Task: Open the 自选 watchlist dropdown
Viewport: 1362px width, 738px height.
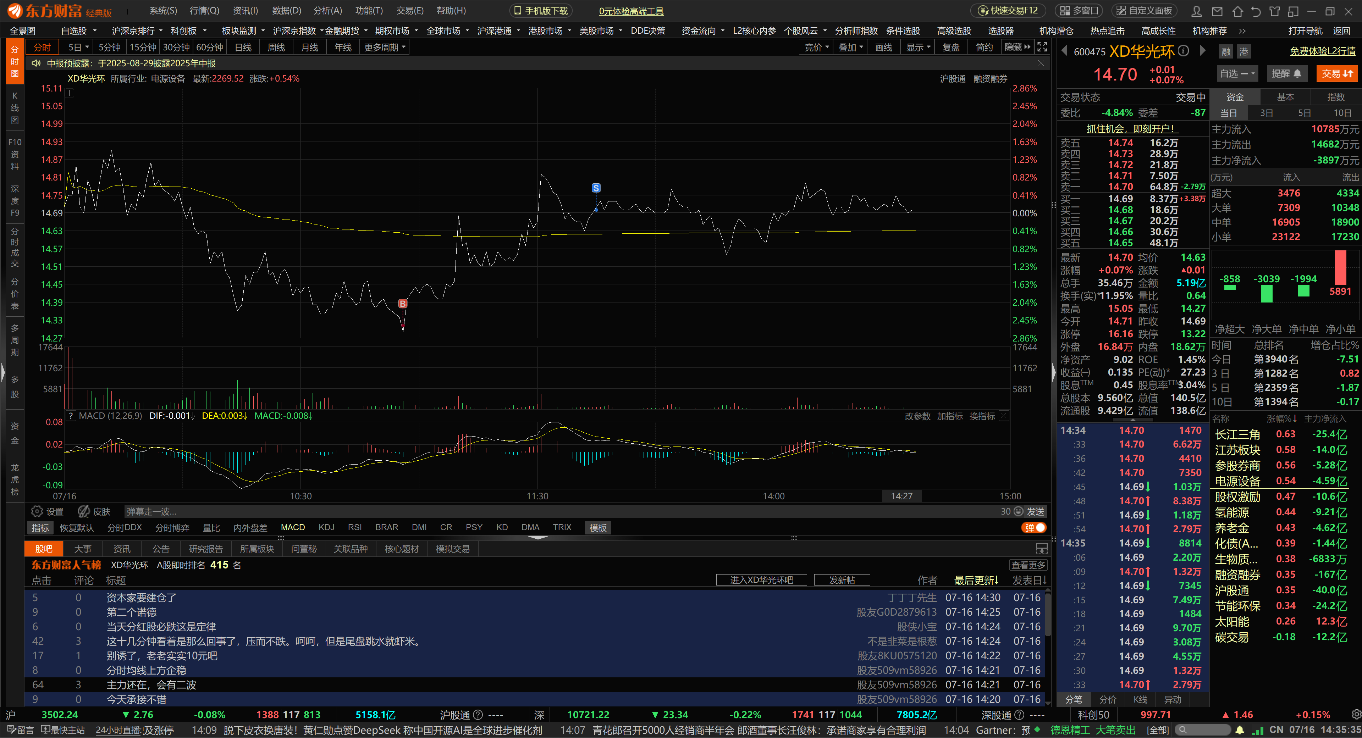Action: pyautogui.click(x=1237, y=73)
